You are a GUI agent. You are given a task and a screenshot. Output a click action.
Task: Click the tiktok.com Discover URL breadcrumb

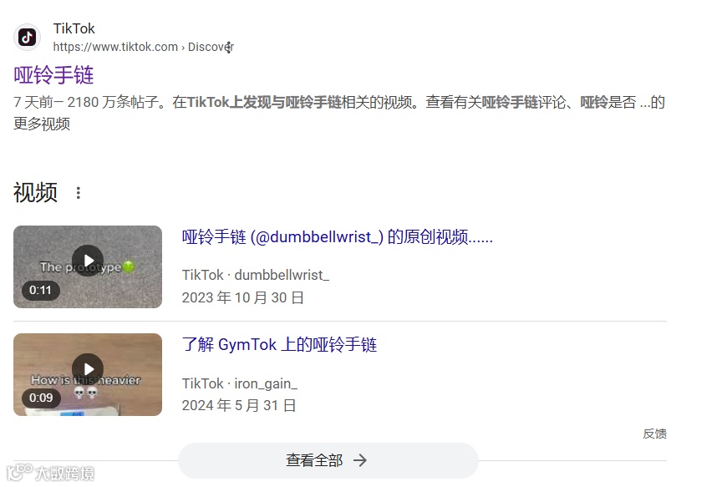point(144,47)
